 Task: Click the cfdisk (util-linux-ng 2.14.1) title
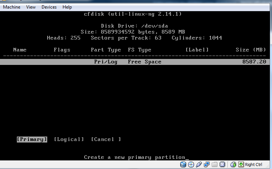[133, 14]
